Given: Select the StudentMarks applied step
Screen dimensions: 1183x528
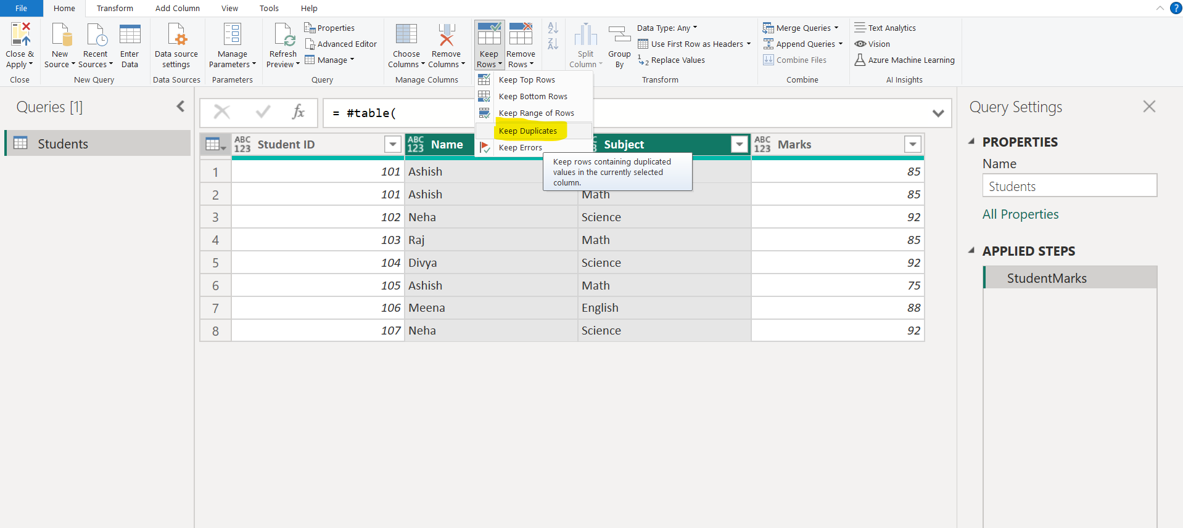Looking at the screenshot, I should 1047,278.
